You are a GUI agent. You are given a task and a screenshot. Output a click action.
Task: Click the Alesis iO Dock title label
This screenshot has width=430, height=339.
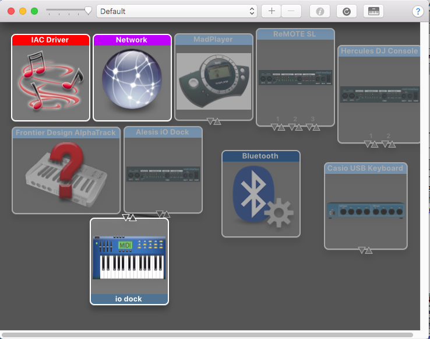coord(163,132)
